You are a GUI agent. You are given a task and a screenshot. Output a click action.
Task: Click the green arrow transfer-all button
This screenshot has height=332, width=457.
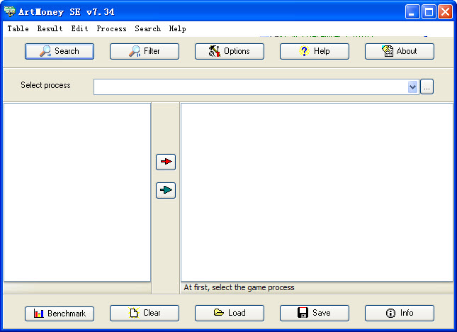tap(166, 190)
